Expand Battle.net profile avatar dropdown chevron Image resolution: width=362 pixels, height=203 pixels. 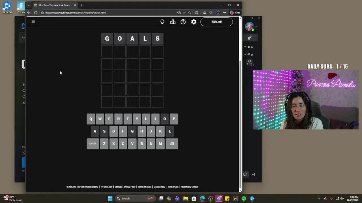[256, 27]
